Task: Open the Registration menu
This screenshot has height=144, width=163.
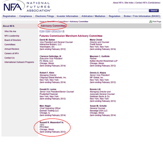Action: pos(9,16)
